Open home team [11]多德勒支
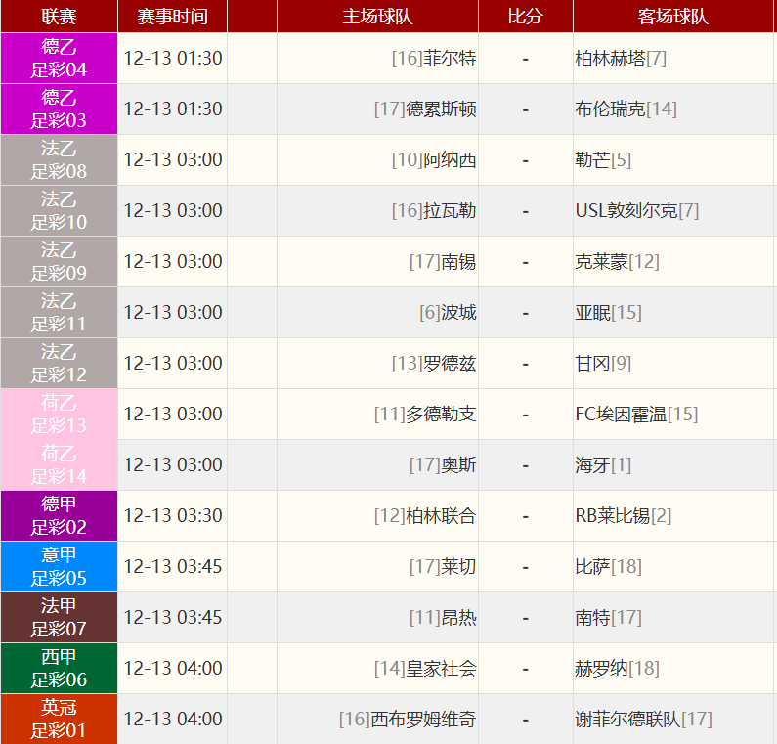The image size is (777, 744). pyautogui.click(x=425, y=414)
